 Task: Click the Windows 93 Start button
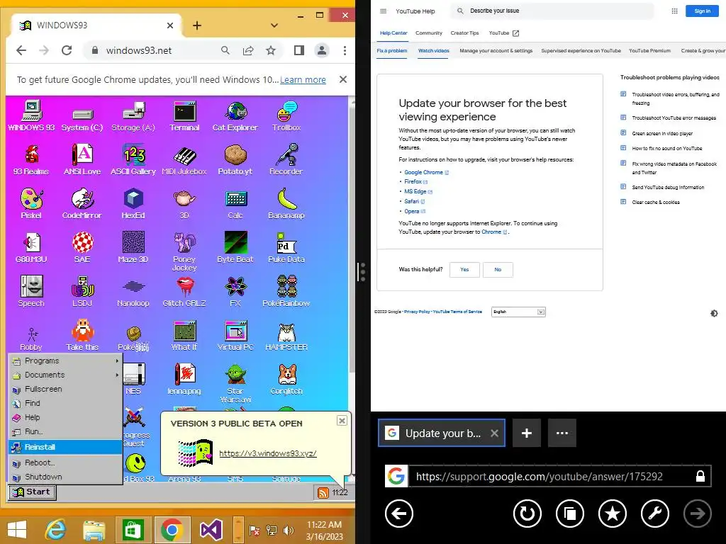[x=32, y=492]
